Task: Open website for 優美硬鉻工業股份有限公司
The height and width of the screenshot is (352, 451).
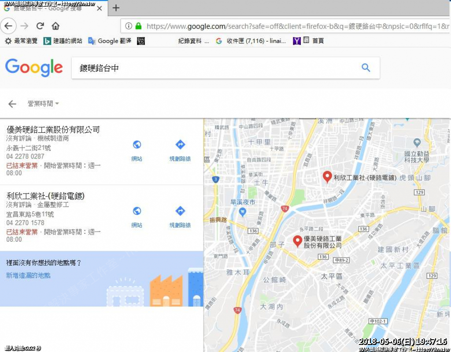Action: [x=137, y=150]
